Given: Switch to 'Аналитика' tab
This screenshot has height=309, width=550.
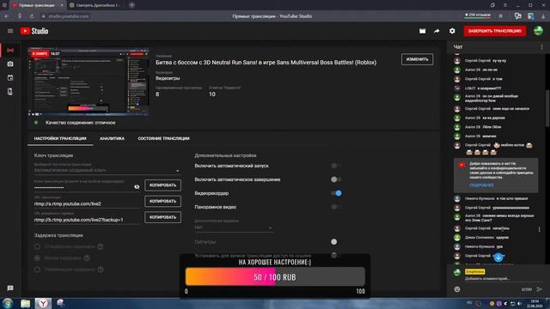Looking at the screenshot, I should point(112,138).
